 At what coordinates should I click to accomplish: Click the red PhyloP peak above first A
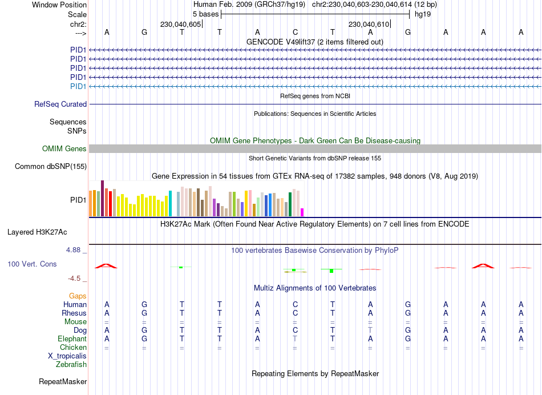(106, 265)
